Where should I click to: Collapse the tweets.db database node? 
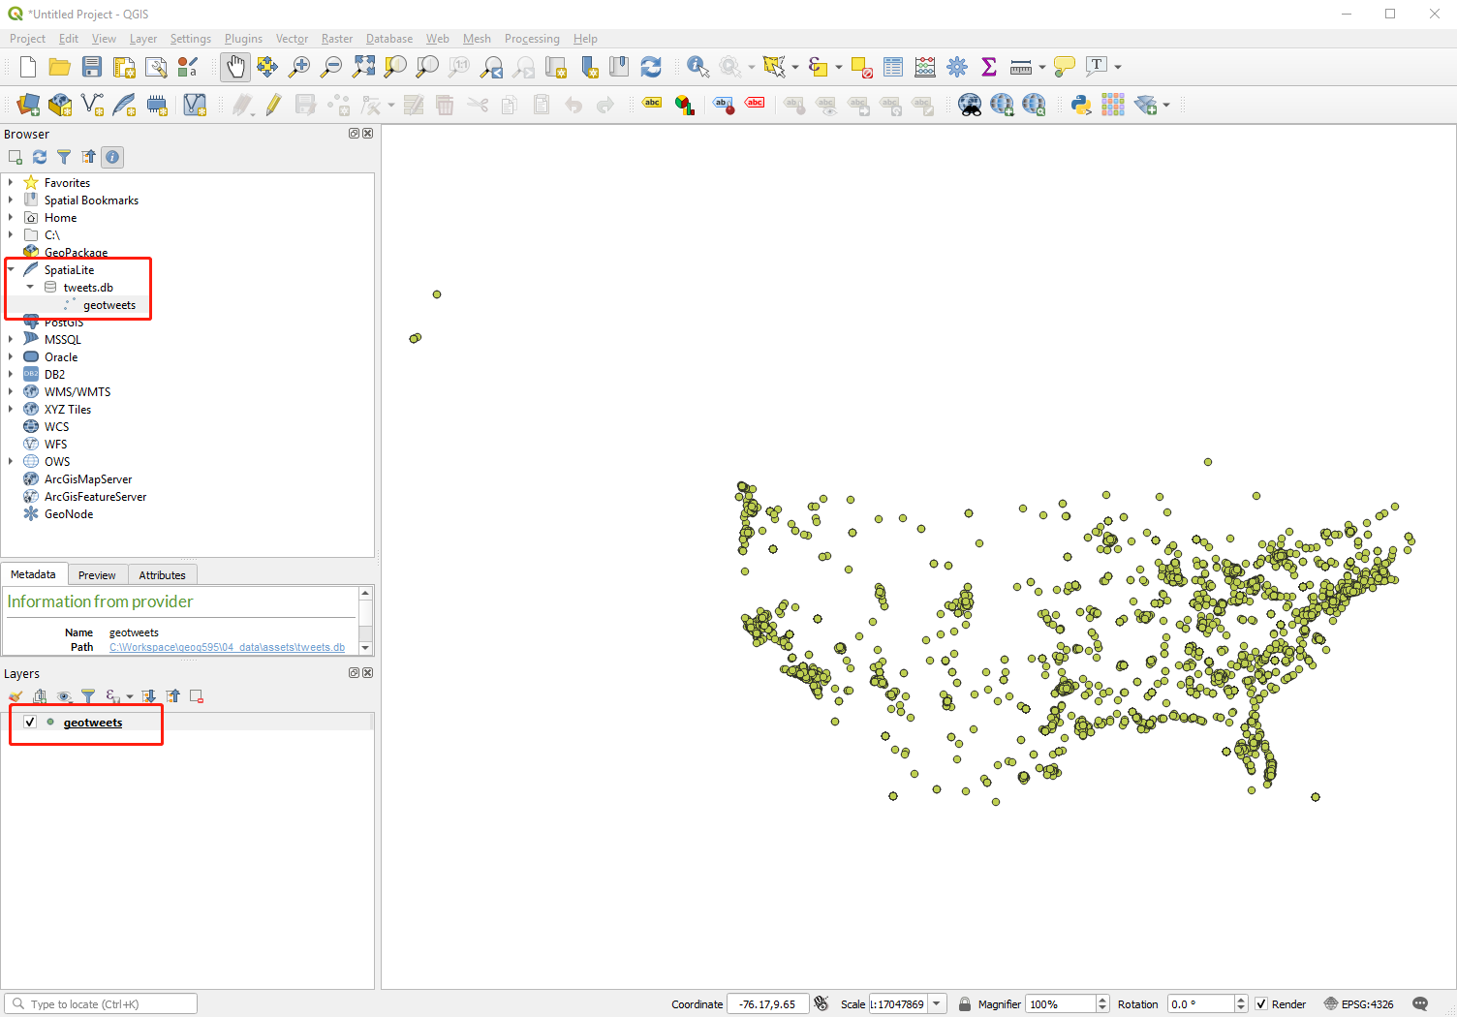point(29,287)
